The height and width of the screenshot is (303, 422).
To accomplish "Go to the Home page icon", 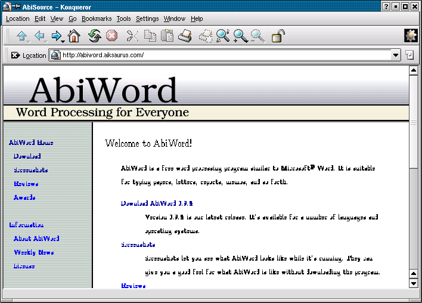I will click(74, 36).
